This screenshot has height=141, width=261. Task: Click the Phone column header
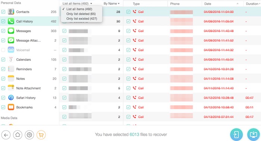click(175, 4)
